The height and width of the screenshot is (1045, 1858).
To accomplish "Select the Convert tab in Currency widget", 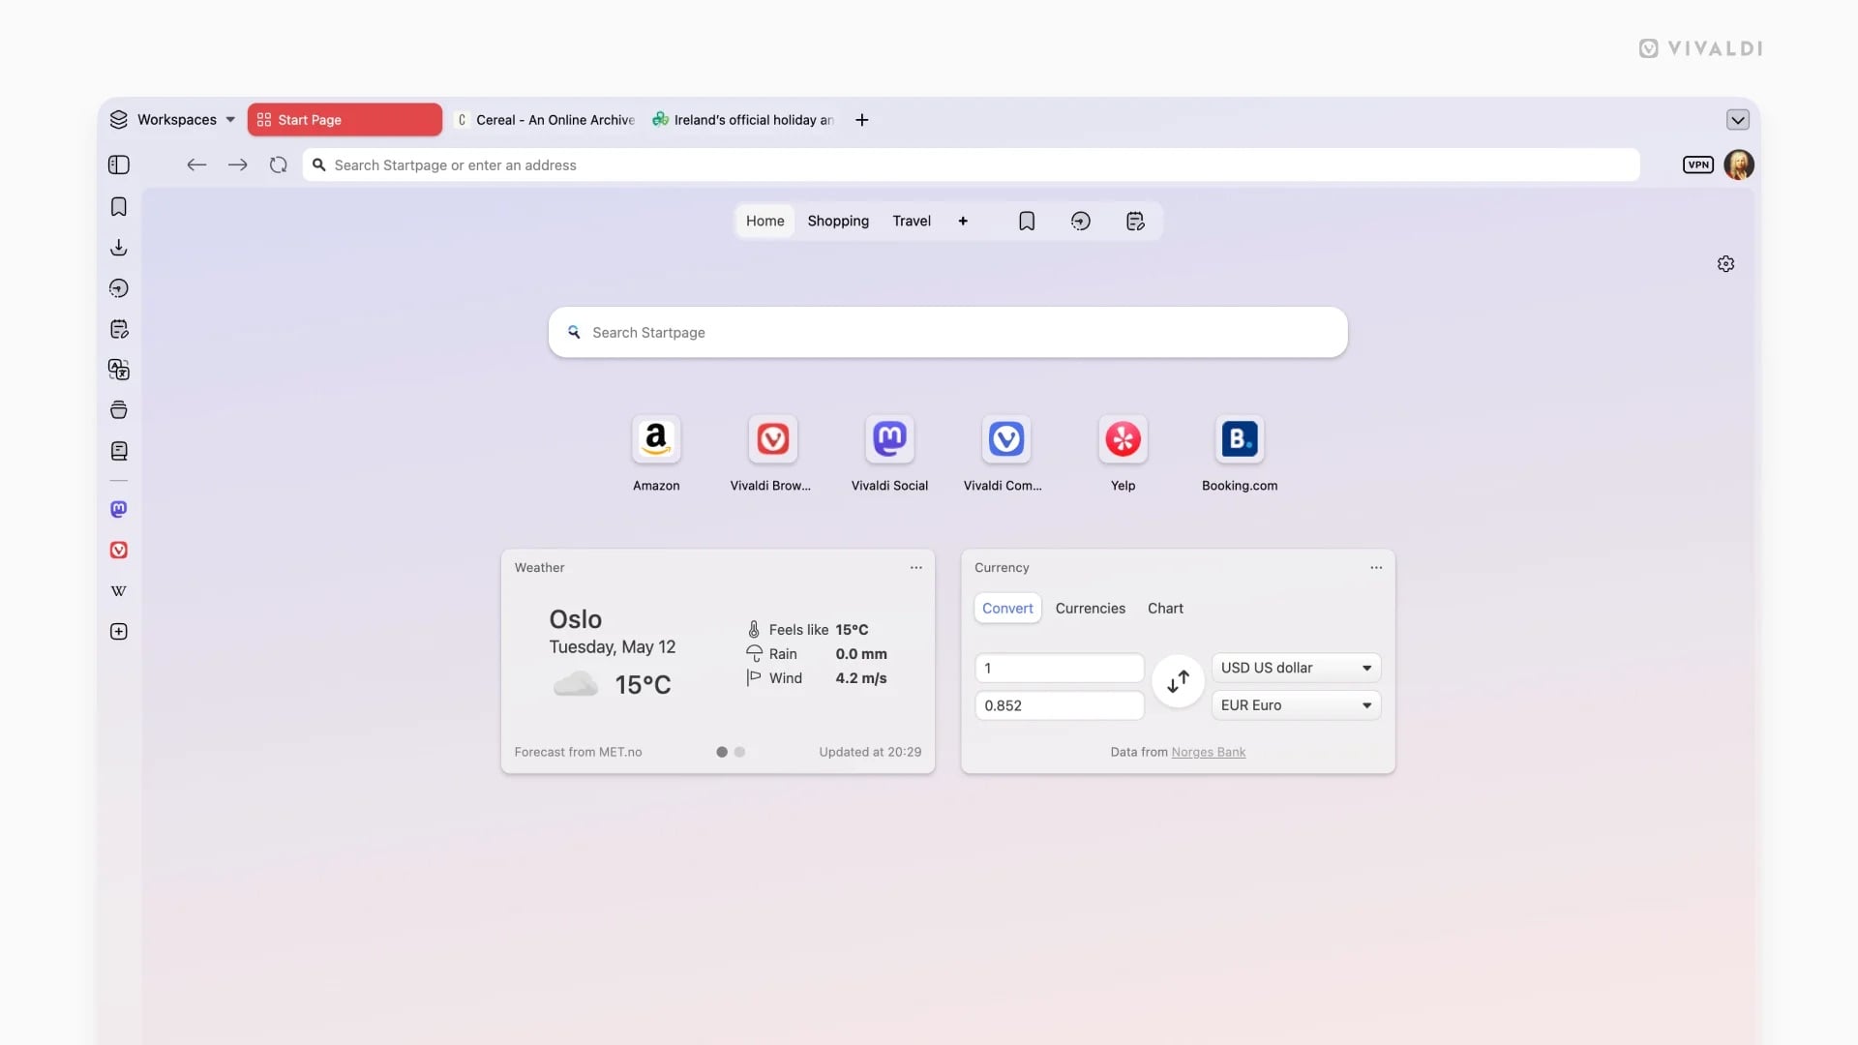I will (x=1007, y=609).
